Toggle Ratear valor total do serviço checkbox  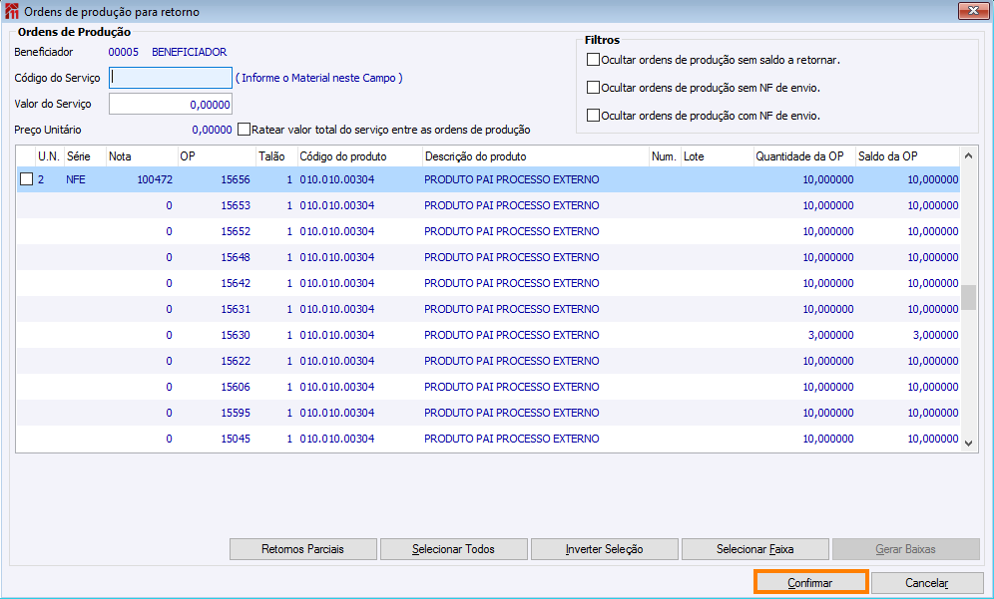pos(245,130)
